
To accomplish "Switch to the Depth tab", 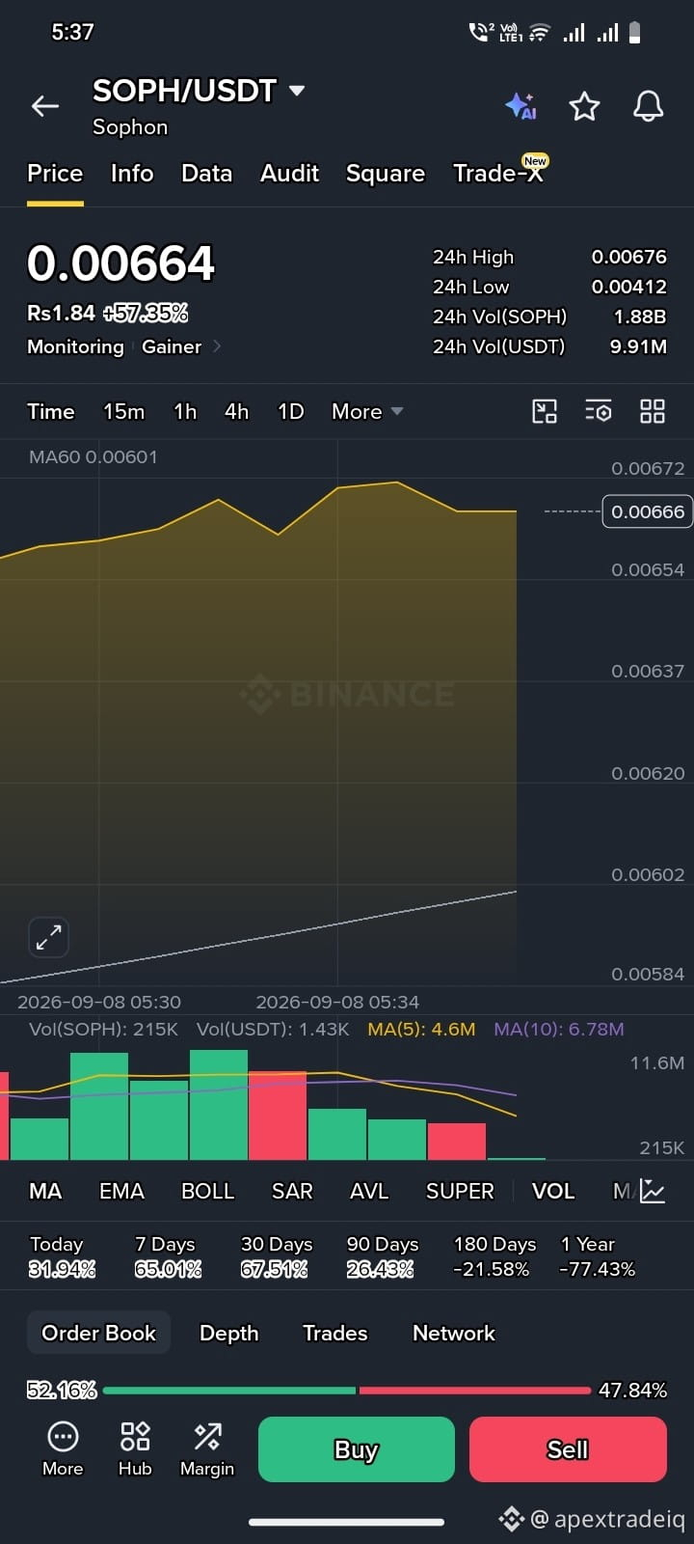I will point(228,1333).
